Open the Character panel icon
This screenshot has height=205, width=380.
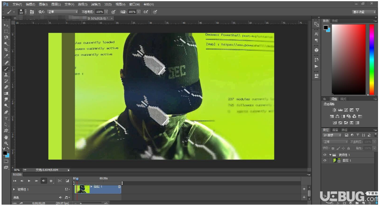(316, 34)
